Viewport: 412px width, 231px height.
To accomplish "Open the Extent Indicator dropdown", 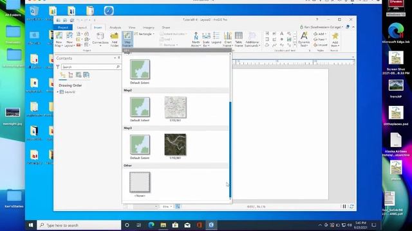I will pos(173,34).
